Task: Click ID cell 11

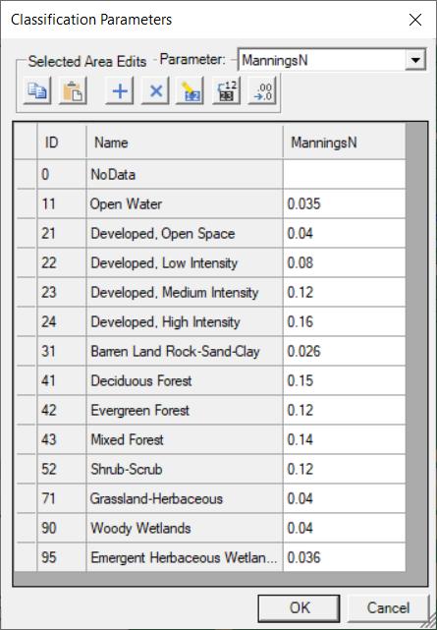Action: click(x=62, y=203)
